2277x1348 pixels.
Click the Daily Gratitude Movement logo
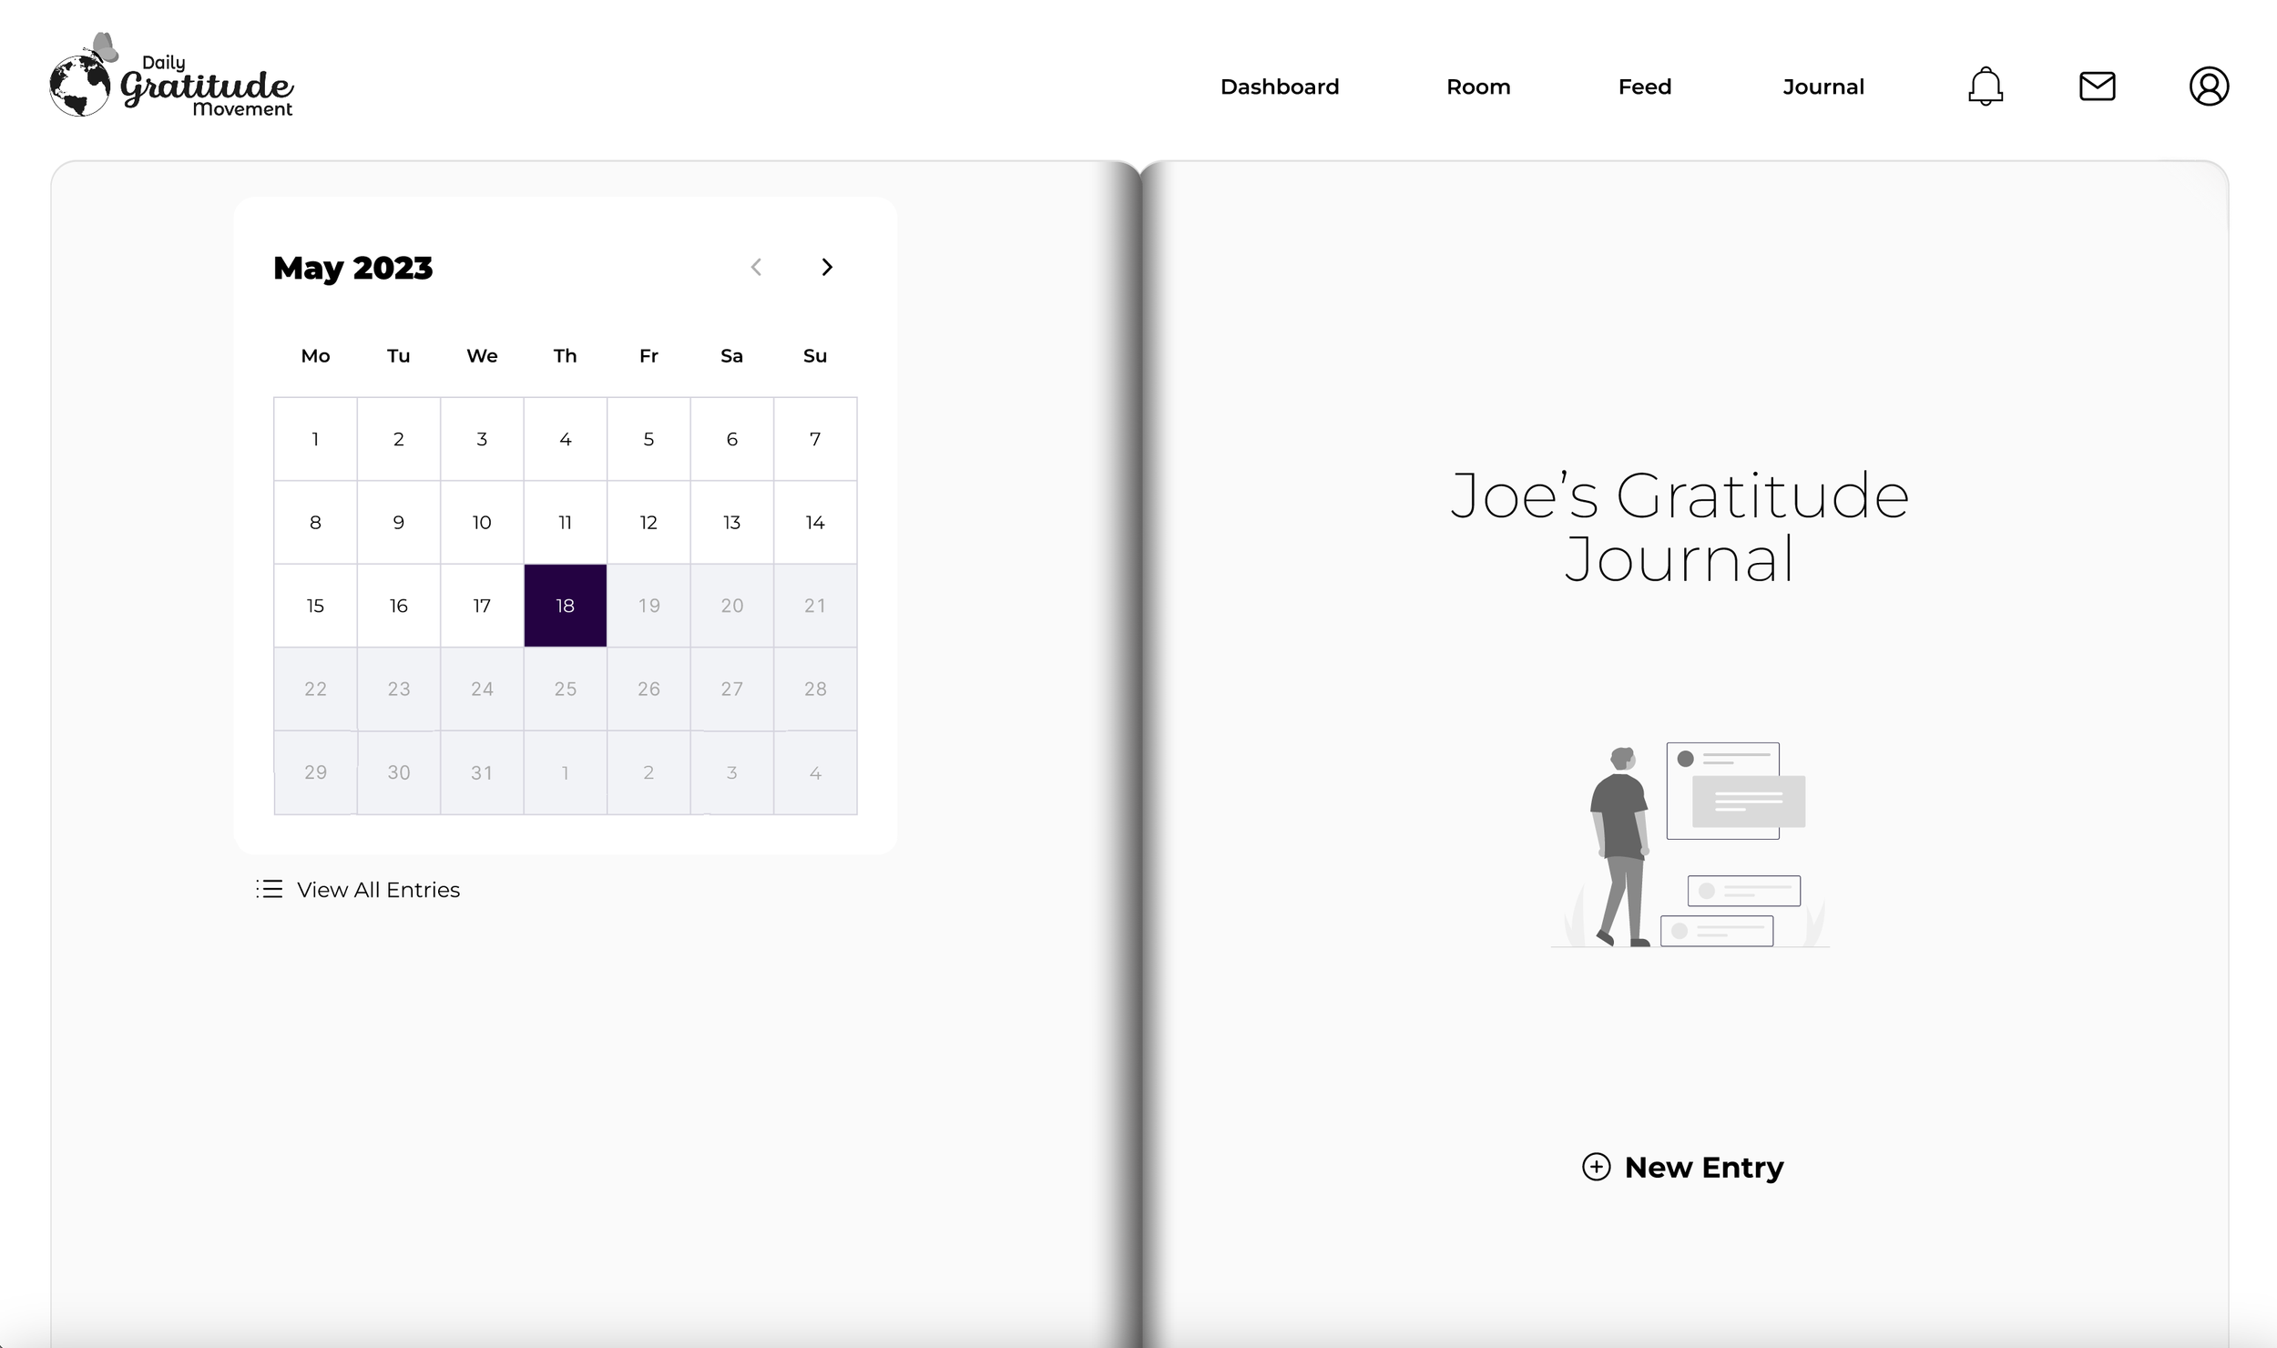[x=171, y=77]
